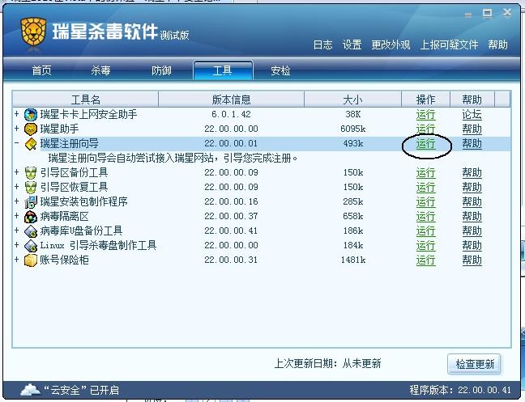Switch to the 首页 tab

[42, 70]
